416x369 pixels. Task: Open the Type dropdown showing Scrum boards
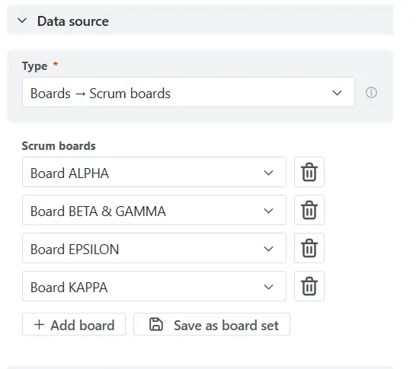point(188,92)
